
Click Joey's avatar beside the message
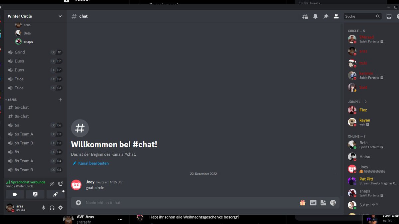click(76, 185)
